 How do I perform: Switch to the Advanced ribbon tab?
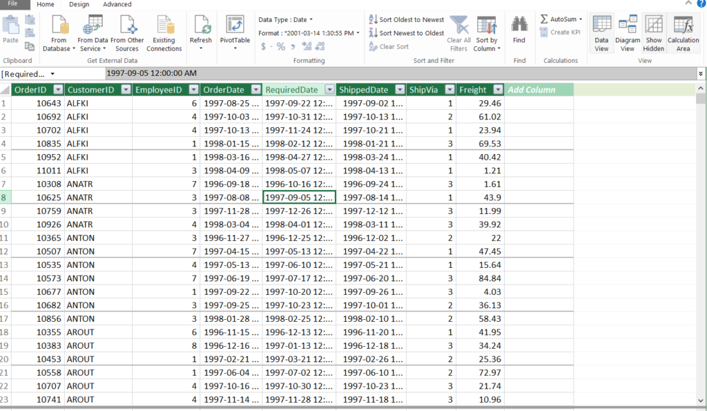(x=117, y=4)
